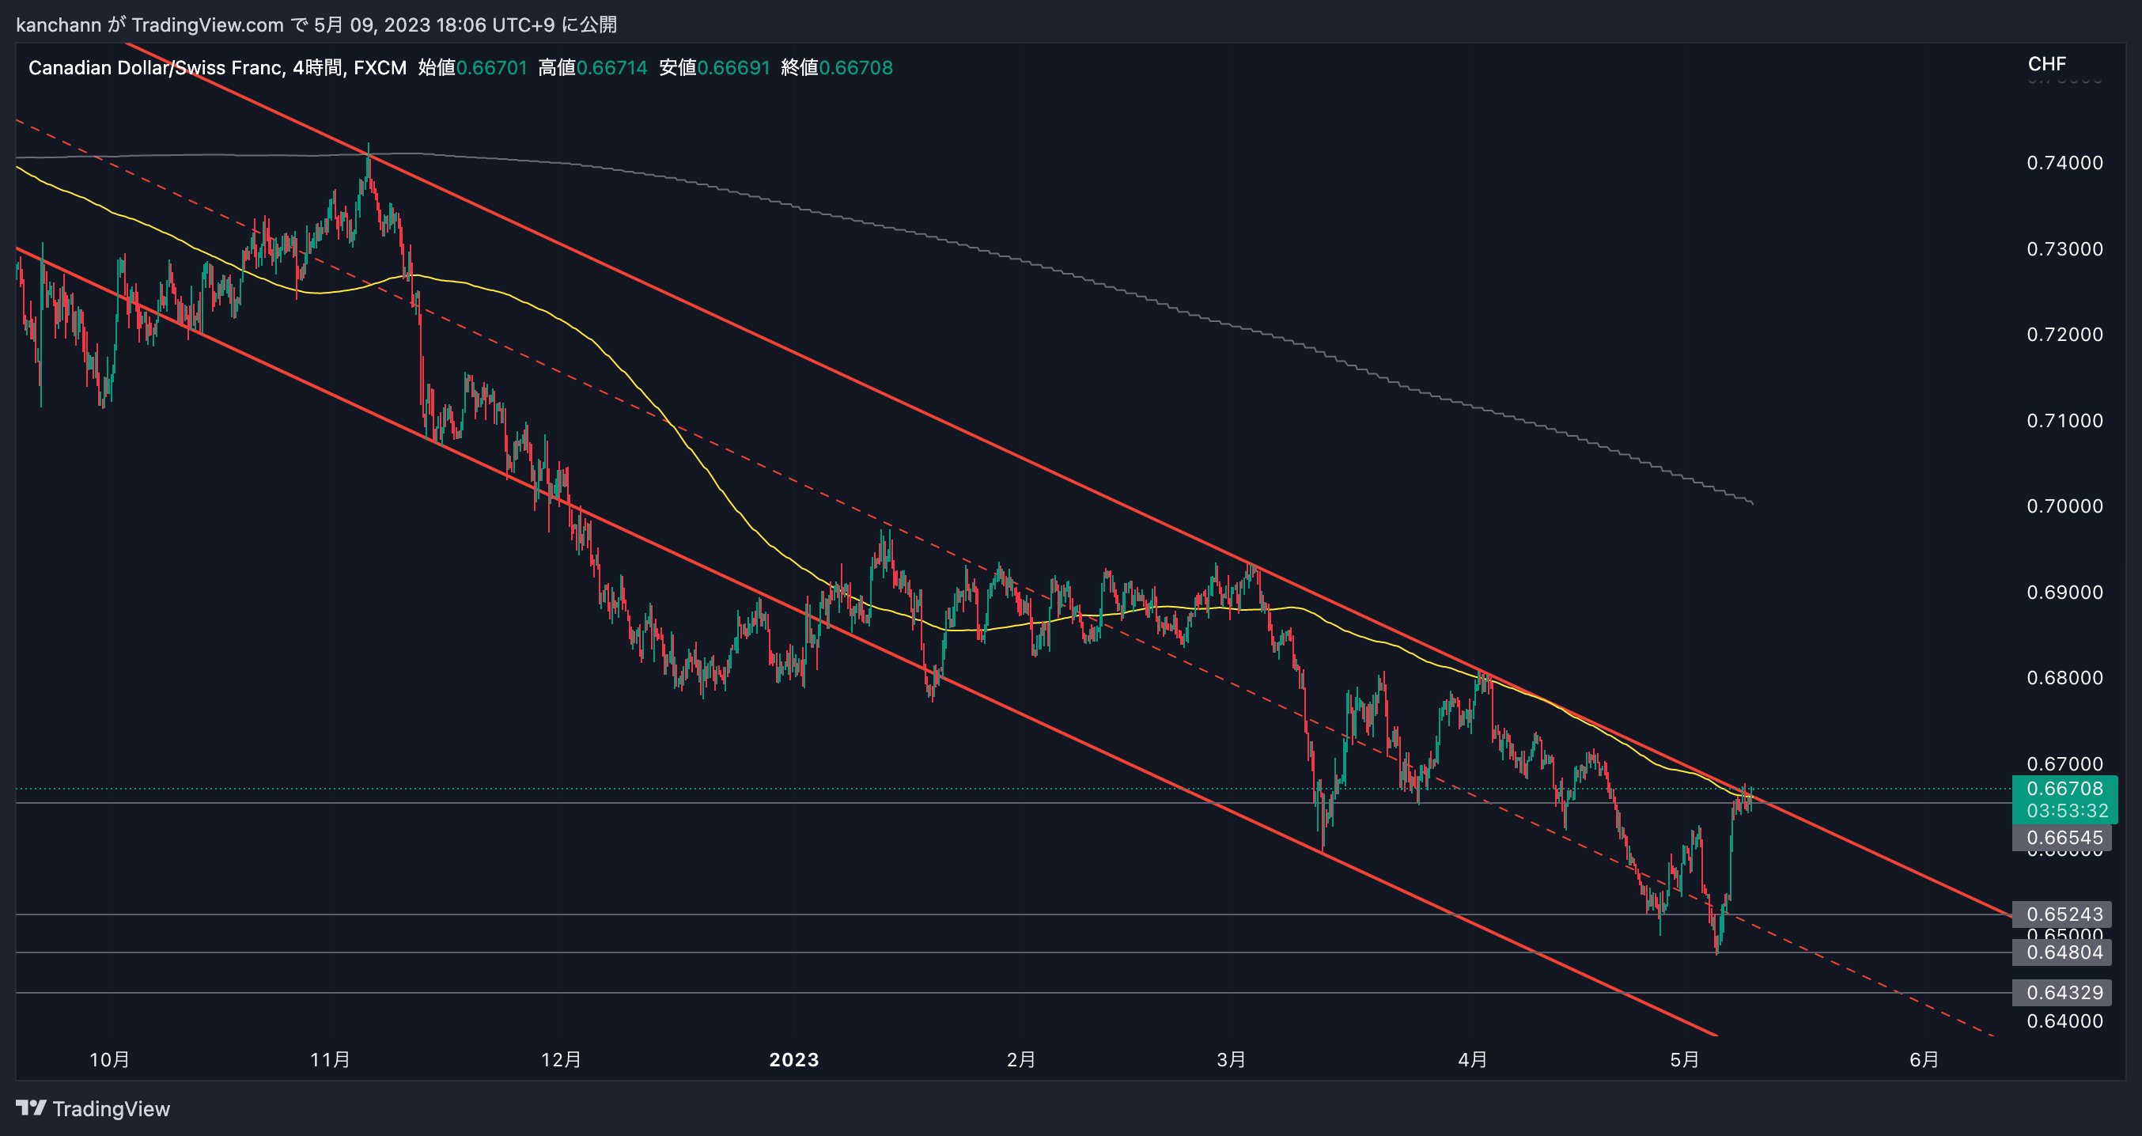Click the 2023 time axis label

(794, 1059)
